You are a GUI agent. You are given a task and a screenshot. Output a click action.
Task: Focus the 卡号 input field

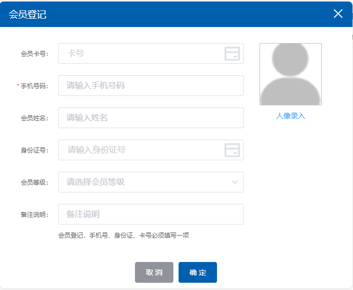click(x=140, y=53)
